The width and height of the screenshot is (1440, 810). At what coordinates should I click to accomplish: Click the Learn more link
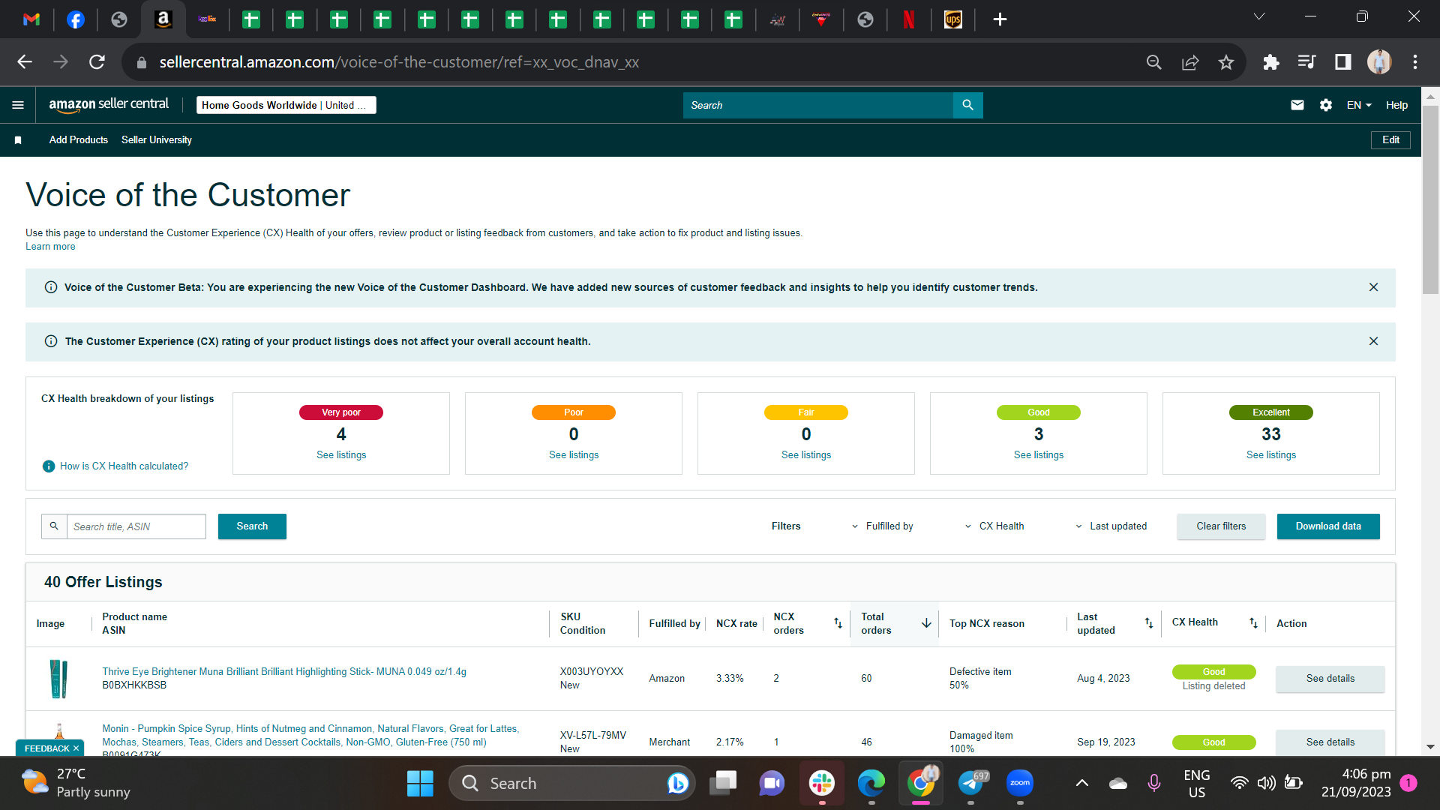[50, 247]
